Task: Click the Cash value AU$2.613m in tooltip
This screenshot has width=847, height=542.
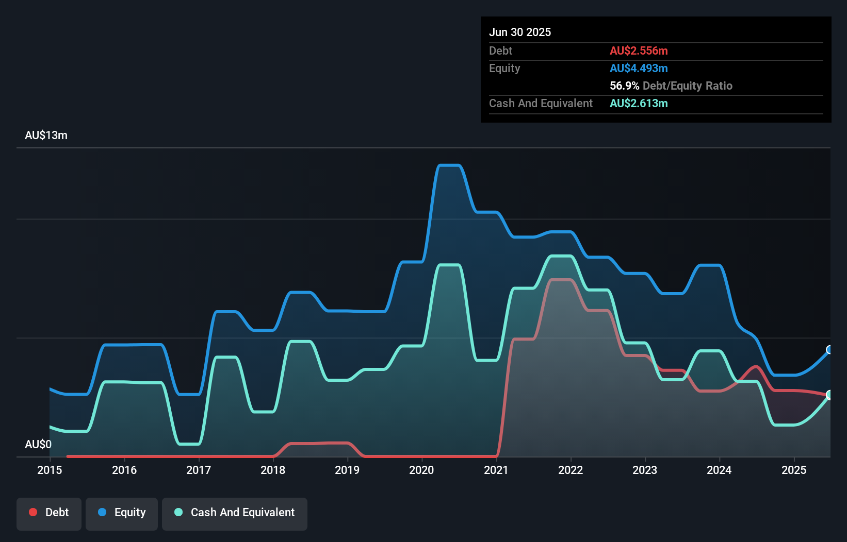Action: click(639, 103)
